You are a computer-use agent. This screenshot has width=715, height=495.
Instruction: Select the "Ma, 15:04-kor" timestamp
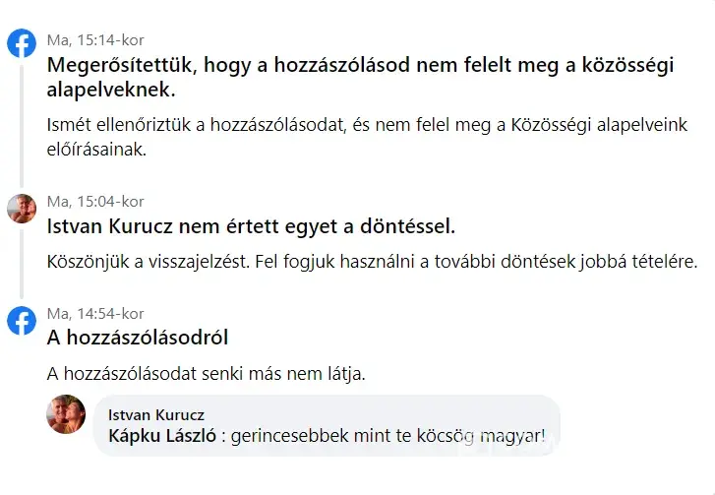click(x=95, y=202)
